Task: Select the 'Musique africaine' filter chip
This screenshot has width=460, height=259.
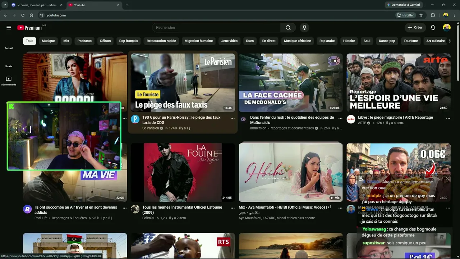Action: [298, 41]
